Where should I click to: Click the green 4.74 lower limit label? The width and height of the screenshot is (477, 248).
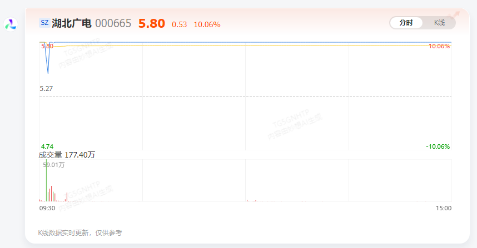(x=47, y=146)
